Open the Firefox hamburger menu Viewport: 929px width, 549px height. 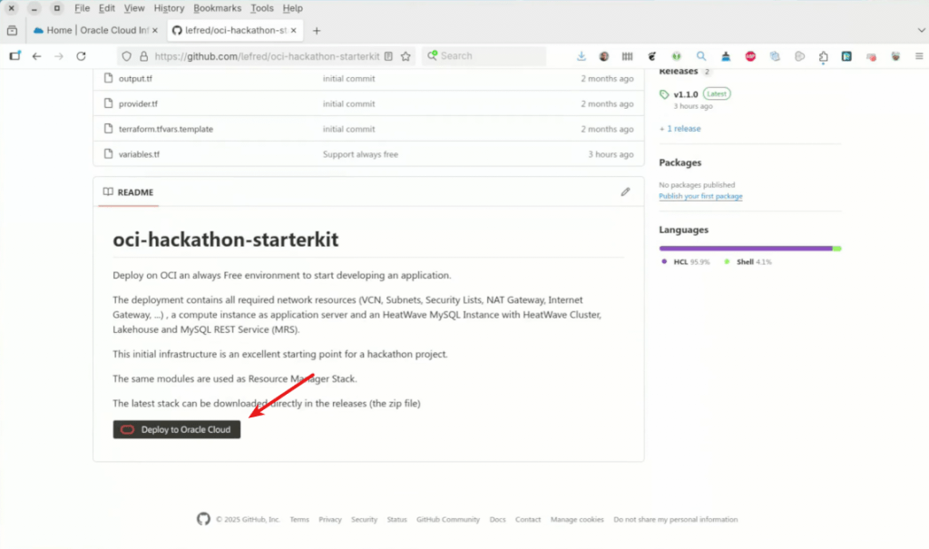(x=919, y=56)
